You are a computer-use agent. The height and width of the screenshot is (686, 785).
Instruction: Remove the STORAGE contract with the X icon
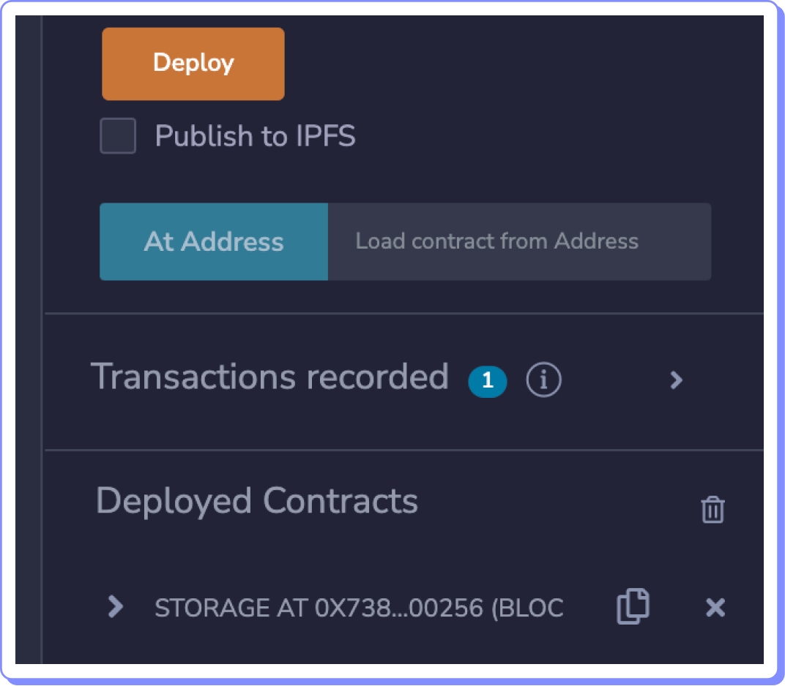pyautogui.click(x=715, y=607)
